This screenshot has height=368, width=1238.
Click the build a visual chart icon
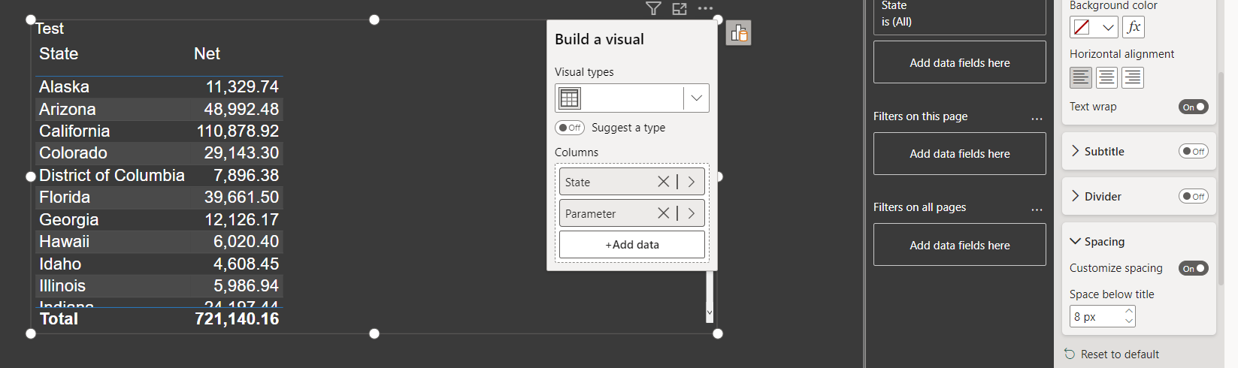click(739, 33)
